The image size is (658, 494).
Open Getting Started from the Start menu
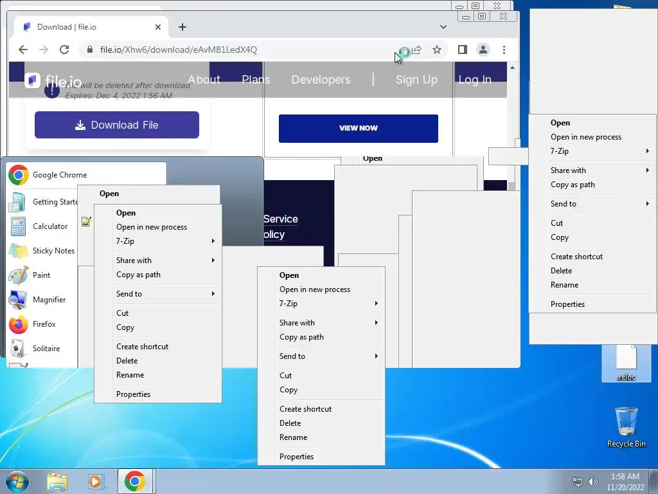[x=42, y=202]
